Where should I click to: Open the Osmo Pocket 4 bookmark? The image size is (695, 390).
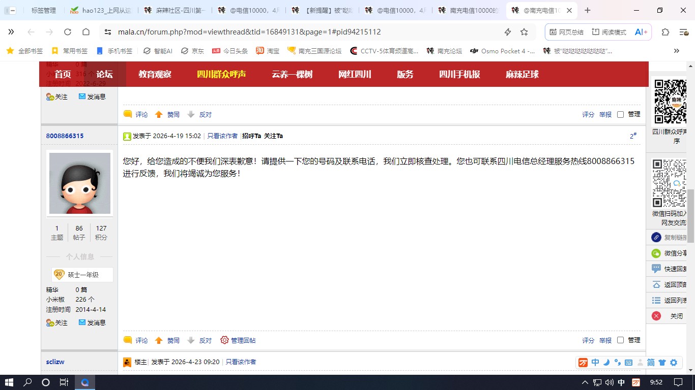[503, 51]
